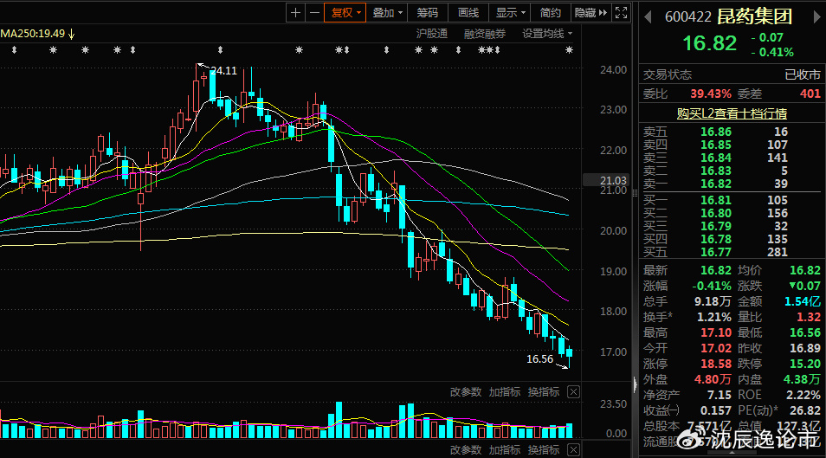Click the 最低 16.56 value
This screenshot has width=826, height=458.
click(x=805, y=332)
